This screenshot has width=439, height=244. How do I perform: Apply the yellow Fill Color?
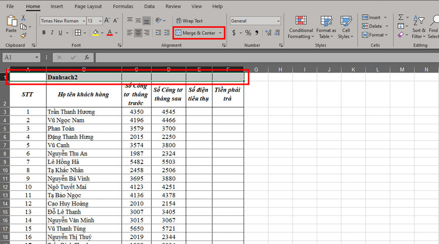coord(96,33)
